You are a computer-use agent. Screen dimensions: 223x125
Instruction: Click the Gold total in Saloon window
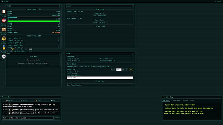point(100,26)
